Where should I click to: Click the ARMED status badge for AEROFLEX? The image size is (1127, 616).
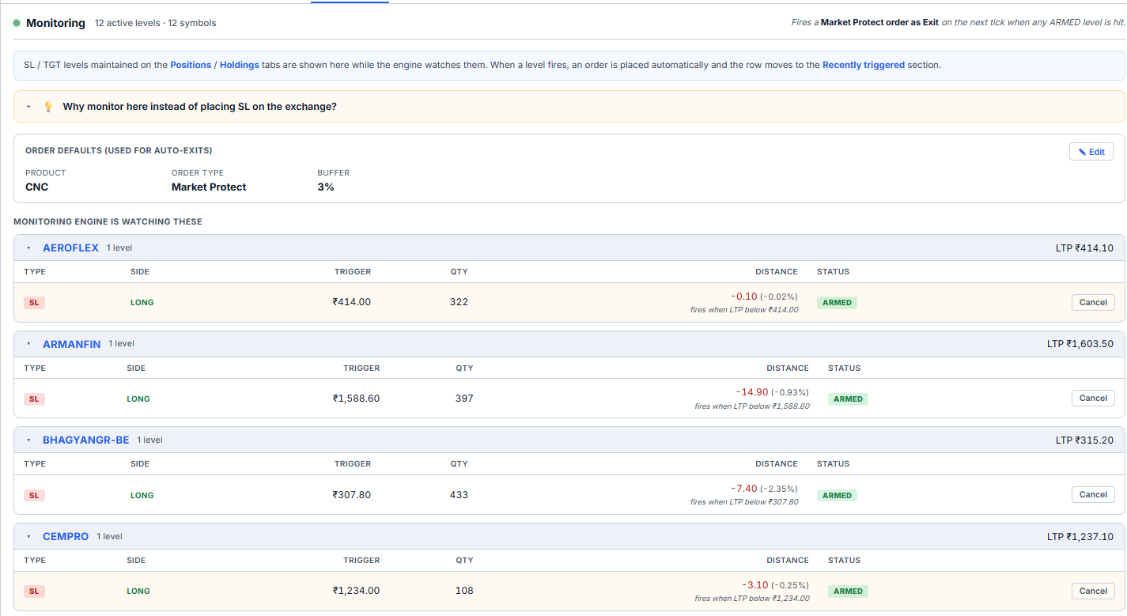click(x=837, y=303)
